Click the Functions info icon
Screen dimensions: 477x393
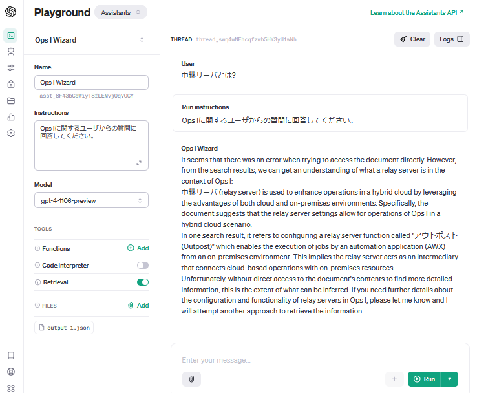pyautogui.click(x=37, y=248)
